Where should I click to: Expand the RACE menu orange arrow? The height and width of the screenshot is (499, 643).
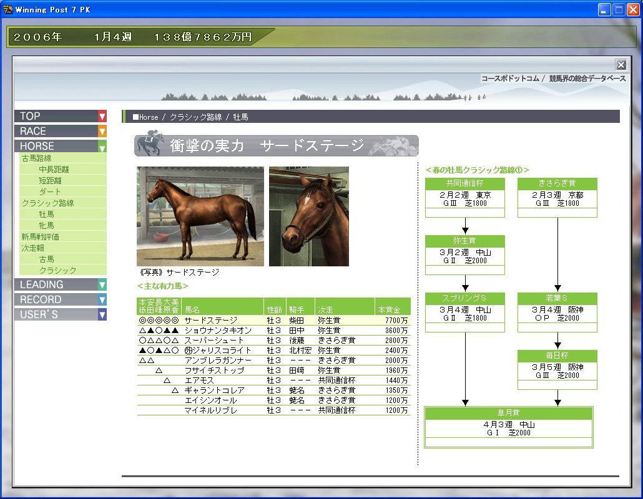(x=102, y=131)
